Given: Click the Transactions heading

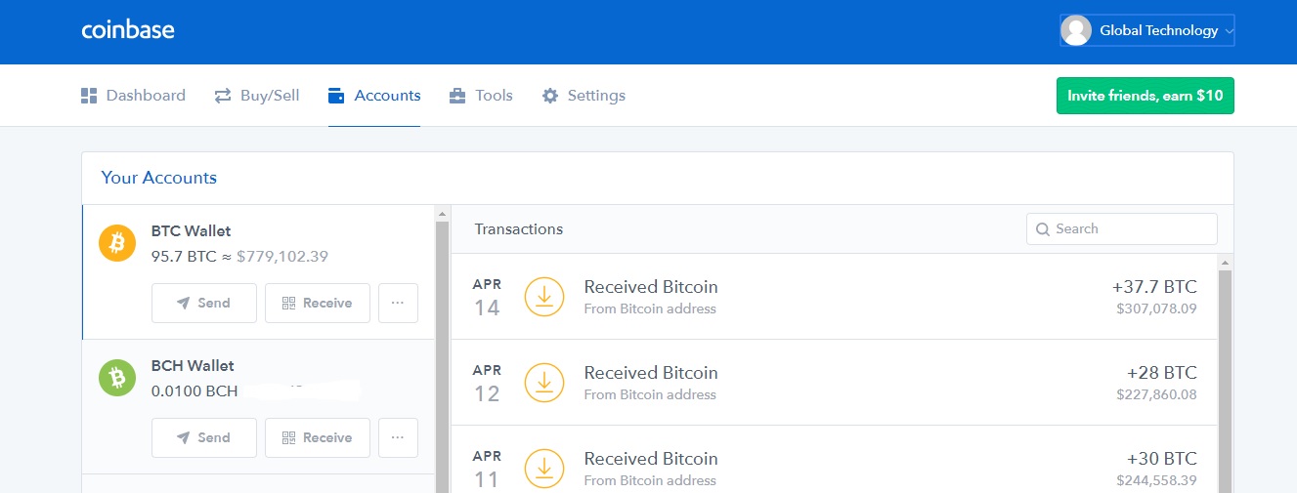Looking at the screenshot, I should [x=519, y=229].
